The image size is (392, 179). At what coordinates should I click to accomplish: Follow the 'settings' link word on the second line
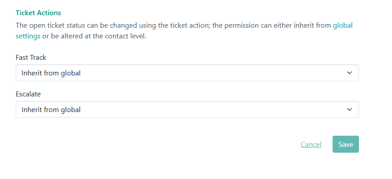[28, 36]
